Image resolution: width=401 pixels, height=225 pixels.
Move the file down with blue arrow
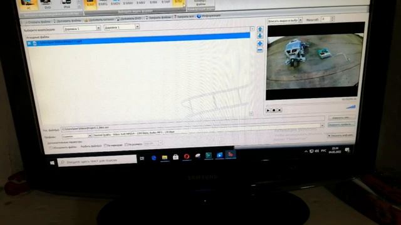(x=260, y=36)
